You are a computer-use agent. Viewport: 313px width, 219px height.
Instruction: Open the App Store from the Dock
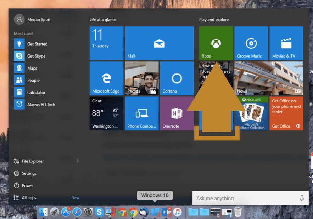coord(66,212)
